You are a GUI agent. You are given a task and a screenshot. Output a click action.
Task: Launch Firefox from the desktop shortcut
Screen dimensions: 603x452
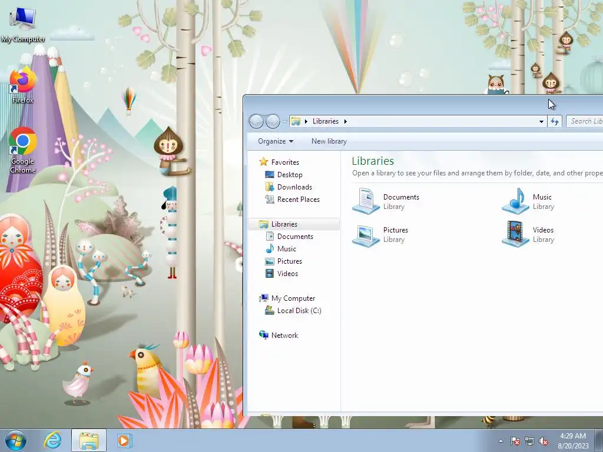(23, 85)
